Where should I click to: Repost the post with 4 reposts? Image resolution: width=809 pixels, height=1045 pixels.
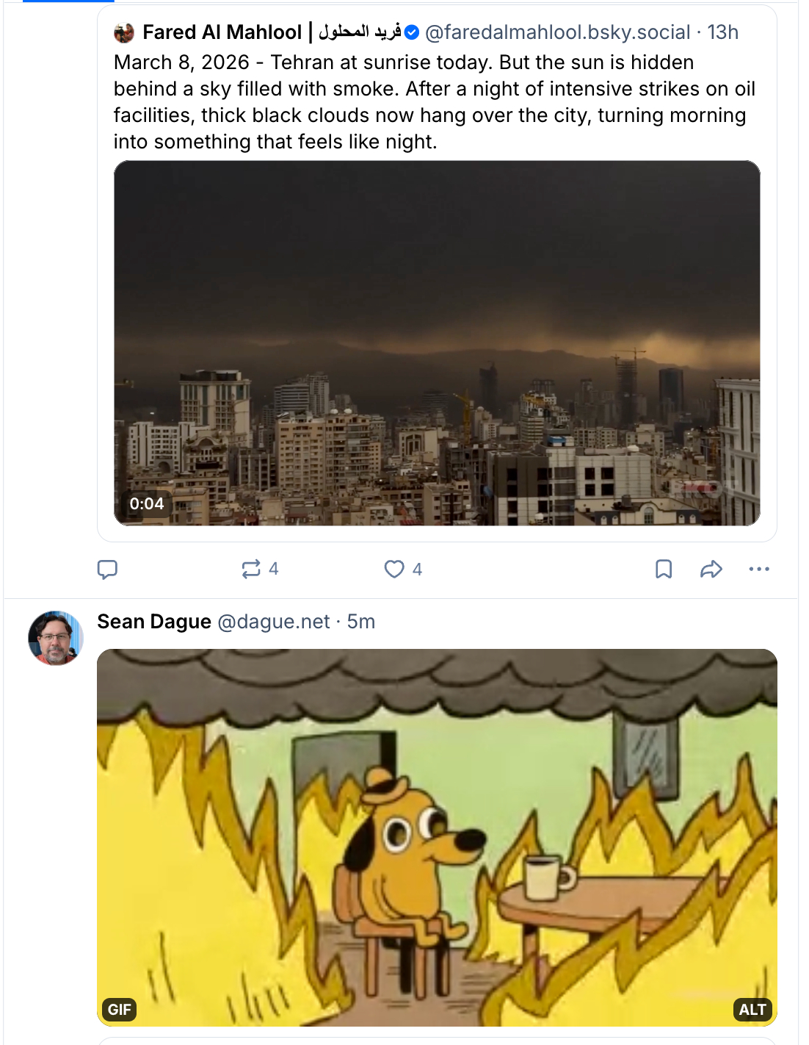coord(252,569)
